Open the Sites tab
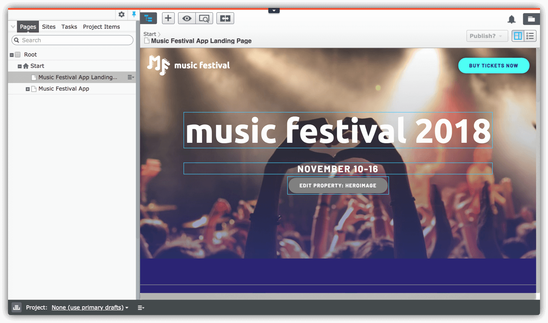The height and width of the screenshot is (323, 548). (x=49, y=27)
